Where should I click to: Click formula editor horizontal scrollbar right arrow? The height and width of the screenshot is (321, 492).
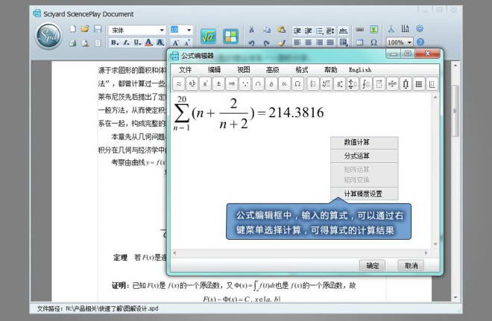[x=426, y=252]
